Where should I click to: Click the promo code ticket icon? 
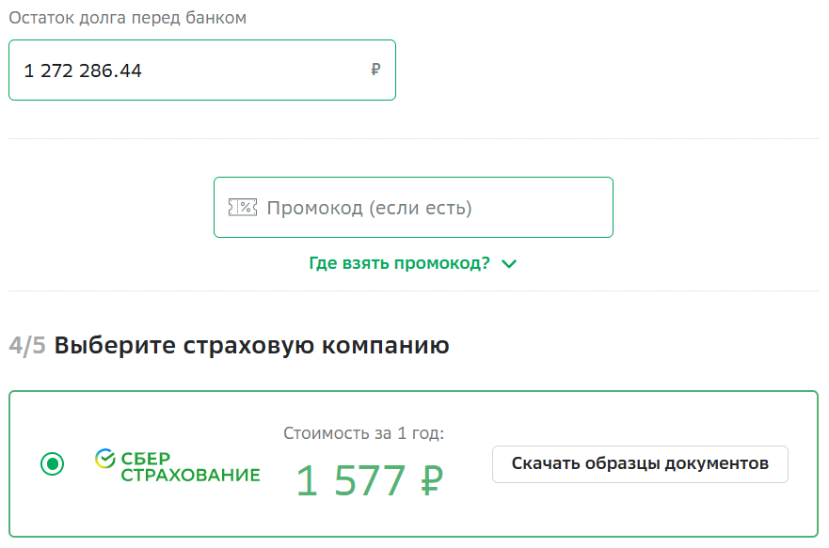pos(243,206)
